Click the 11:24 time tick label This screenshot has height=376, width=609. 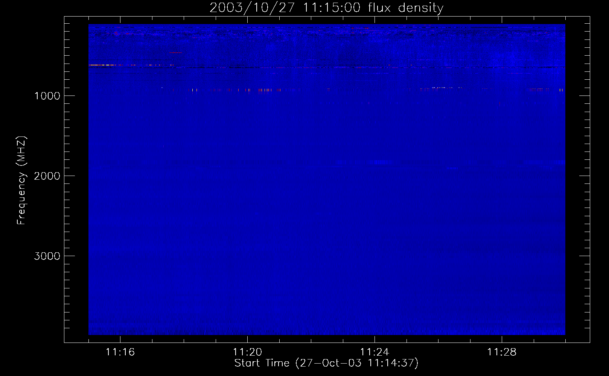point(375,352)
